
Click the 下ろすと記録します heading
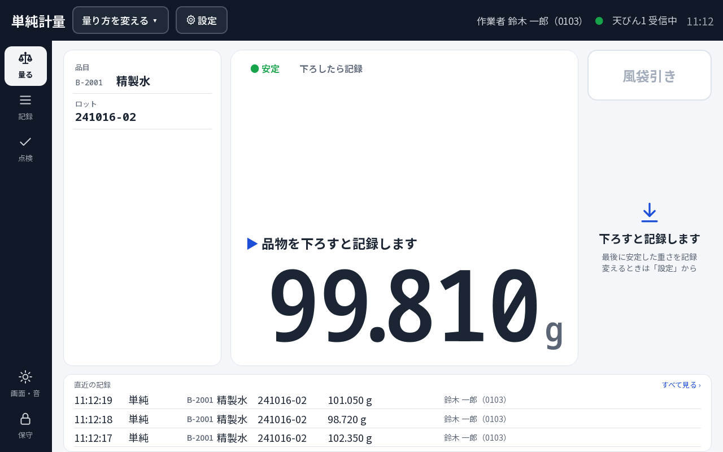pyautogui.click(x=650, y=238)
